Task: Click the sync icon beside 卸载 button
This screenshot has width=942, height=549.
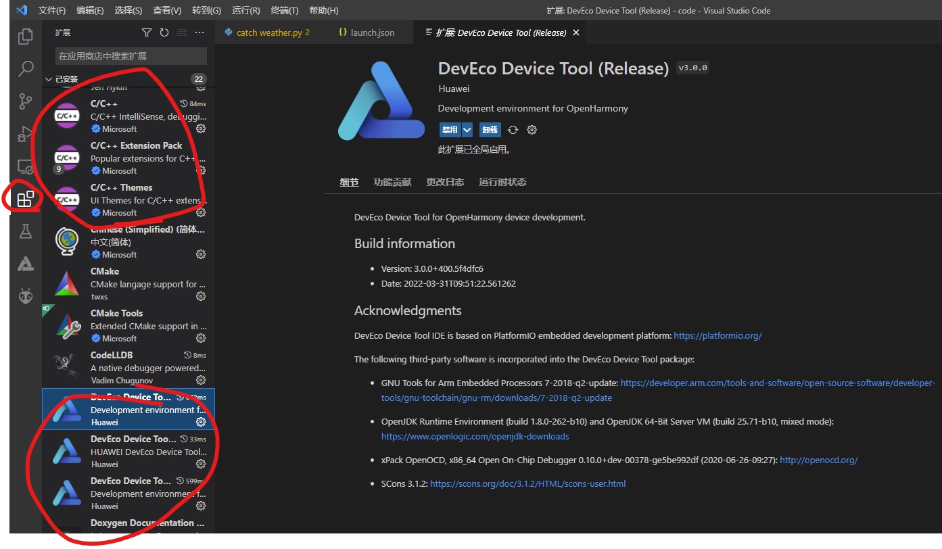Action: [x=513, y=130]
